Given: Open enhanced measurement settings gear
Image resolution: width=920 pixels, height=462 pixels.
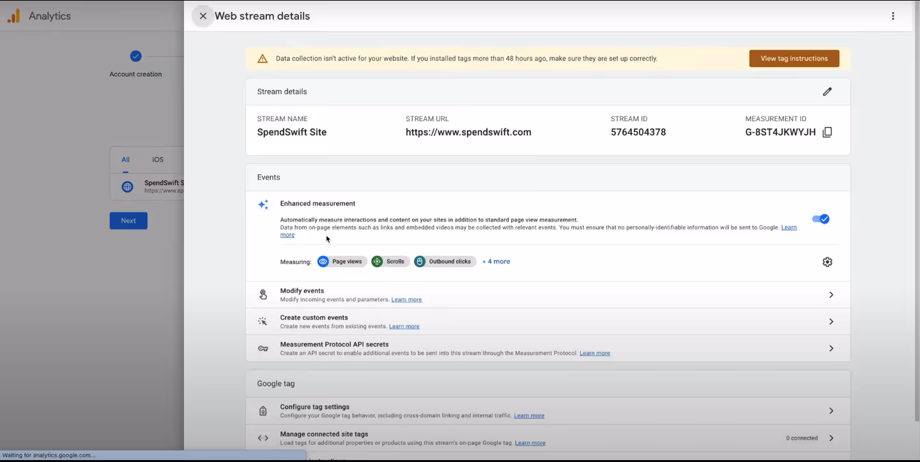Looking at the screenshot, I should 827,262.
